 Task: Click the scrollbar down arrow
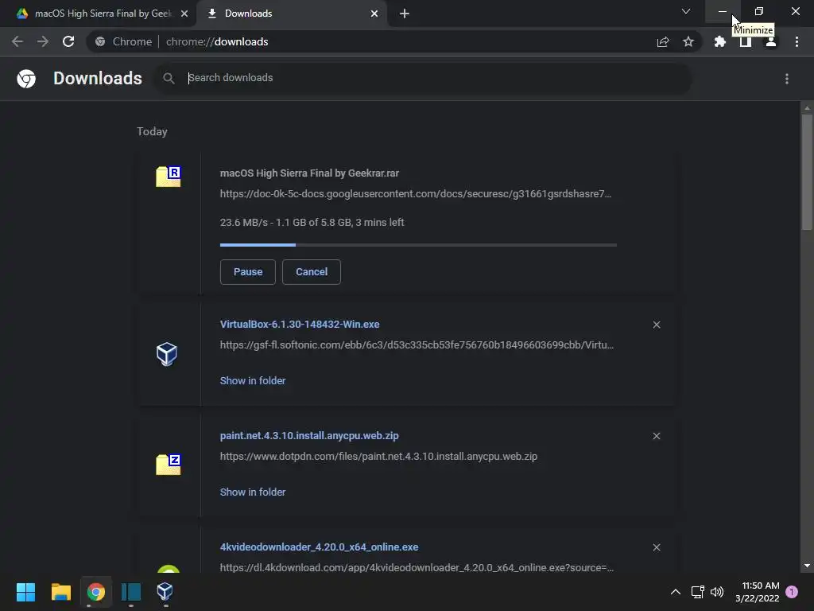pos(807,566)
